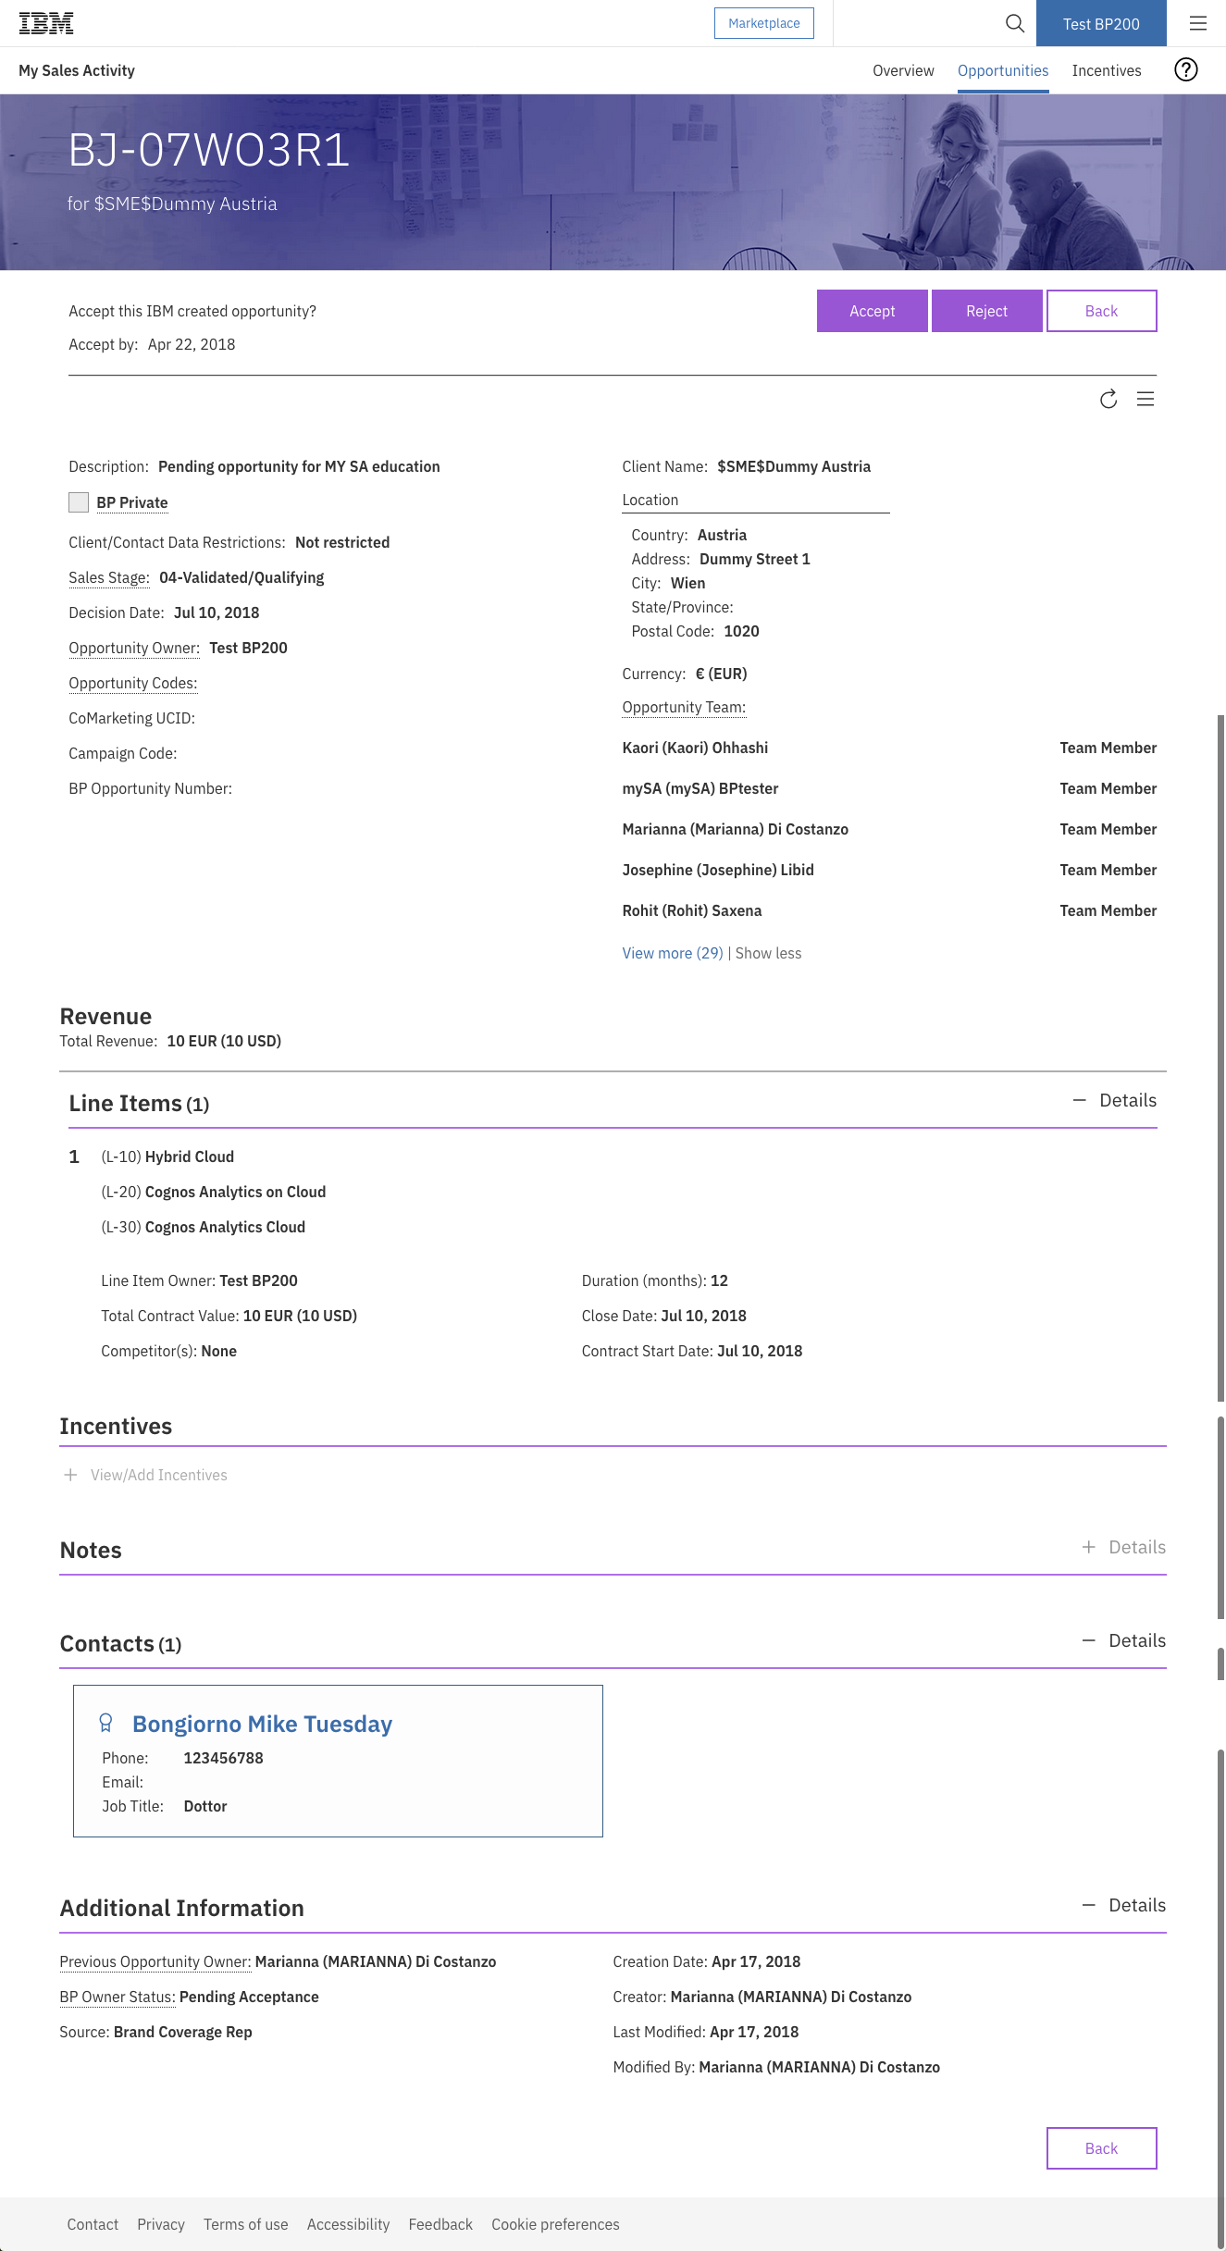Toggle the BP Private checkbox

point(79,502)
